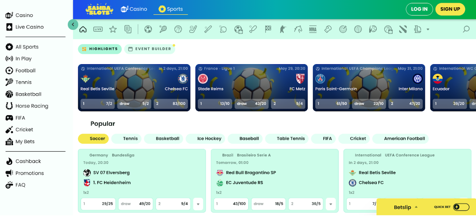This screenshot has height=218, width=476.
Task: Select the Event Builder tab
Action: tap(150, 49)
